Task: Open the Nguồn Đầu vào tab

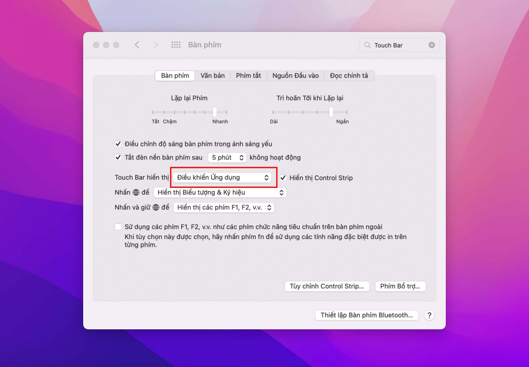Action: [295, 75]
